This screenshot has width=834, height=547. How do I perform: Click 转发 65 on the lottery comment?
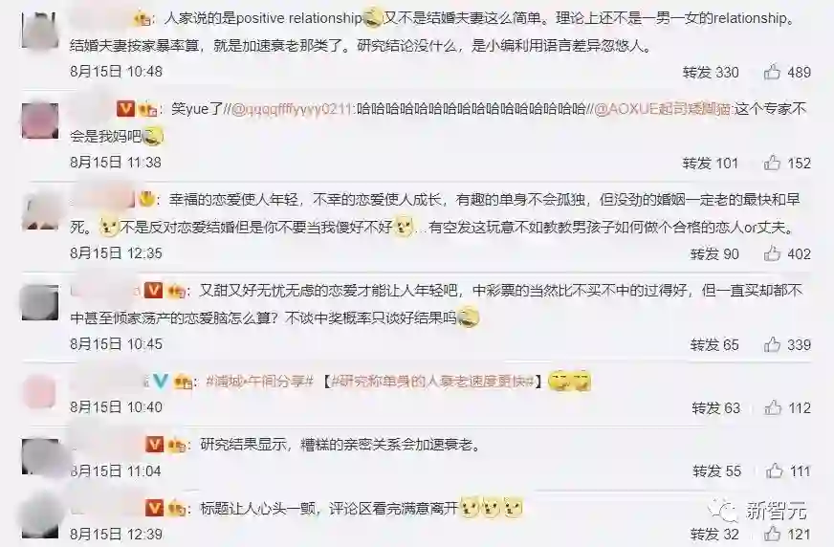pos(714,344)
